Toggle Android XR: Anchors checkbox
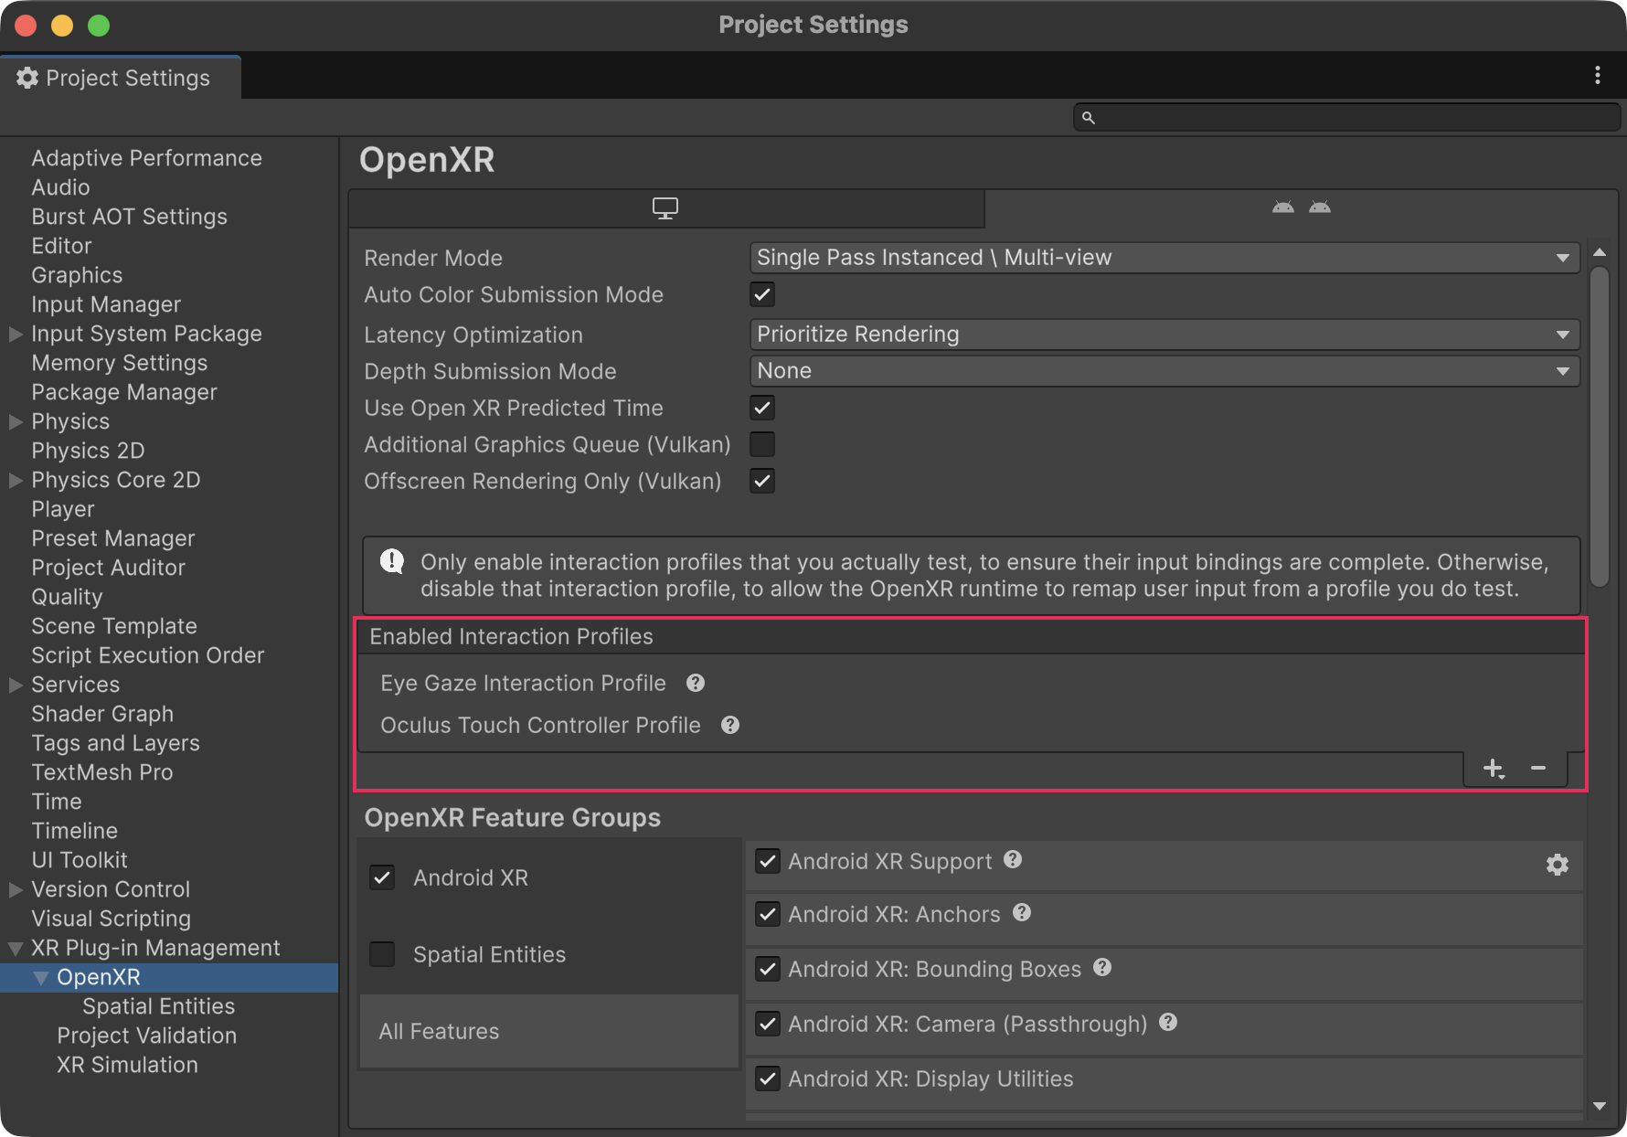 [768, 914]
